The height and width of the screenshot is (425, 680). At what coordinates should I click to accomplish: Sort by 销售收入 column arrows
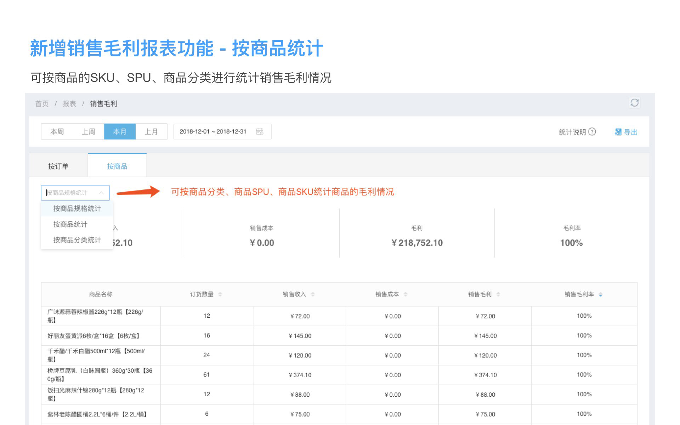313,294
